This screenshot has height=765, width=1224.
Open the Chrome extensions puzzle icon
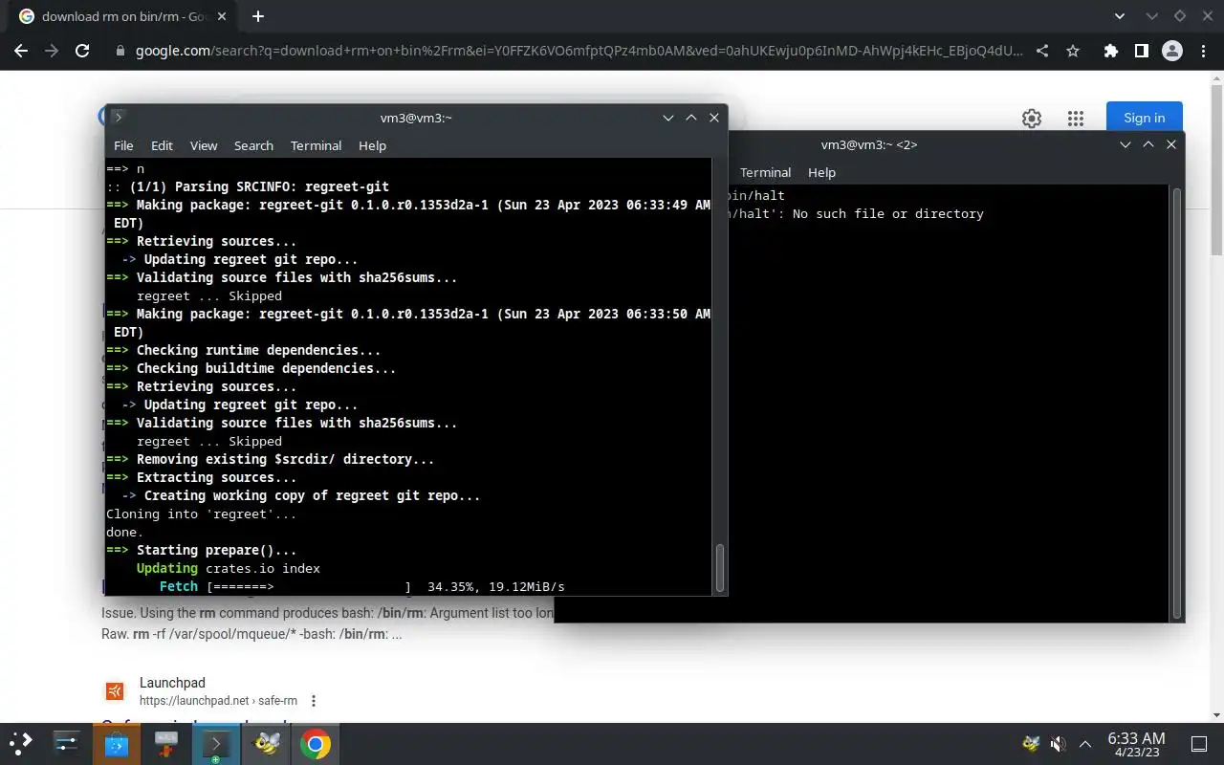1110,52
